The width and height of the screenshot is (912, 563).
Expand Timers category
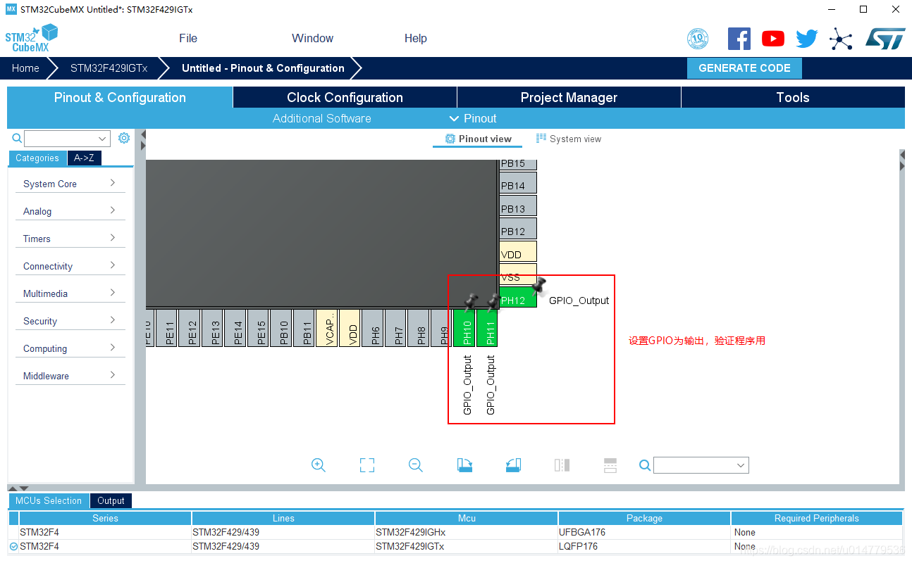coord(70,239)
